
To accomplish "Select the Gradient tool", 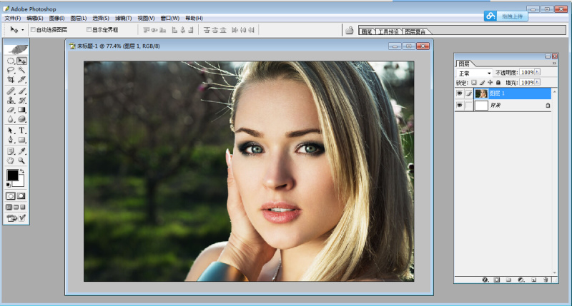I will coord(22,110).
